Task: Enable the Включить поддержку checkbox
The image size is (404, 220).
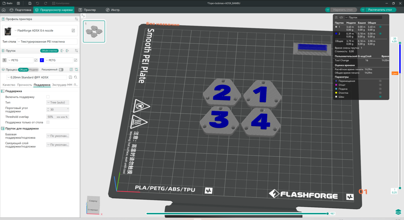Action: coord(48,97)
